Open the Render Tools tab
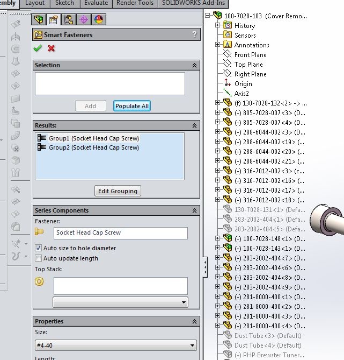The width and height of the screenshot is (344, 360). 135,3
